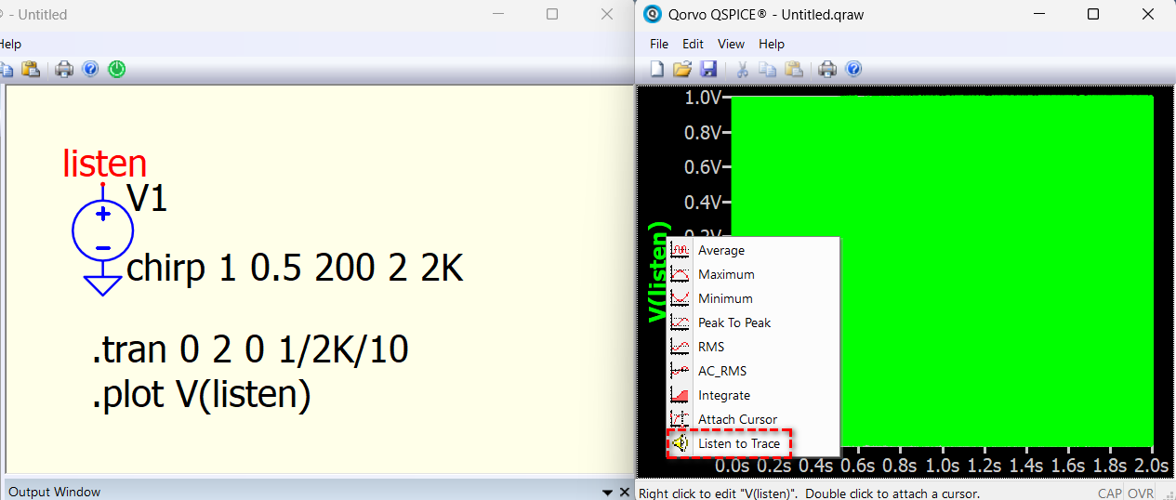This screenshot has width=1176, height=500.
Task: Select Peak To Peak measurement option
Action: (733, 322)
